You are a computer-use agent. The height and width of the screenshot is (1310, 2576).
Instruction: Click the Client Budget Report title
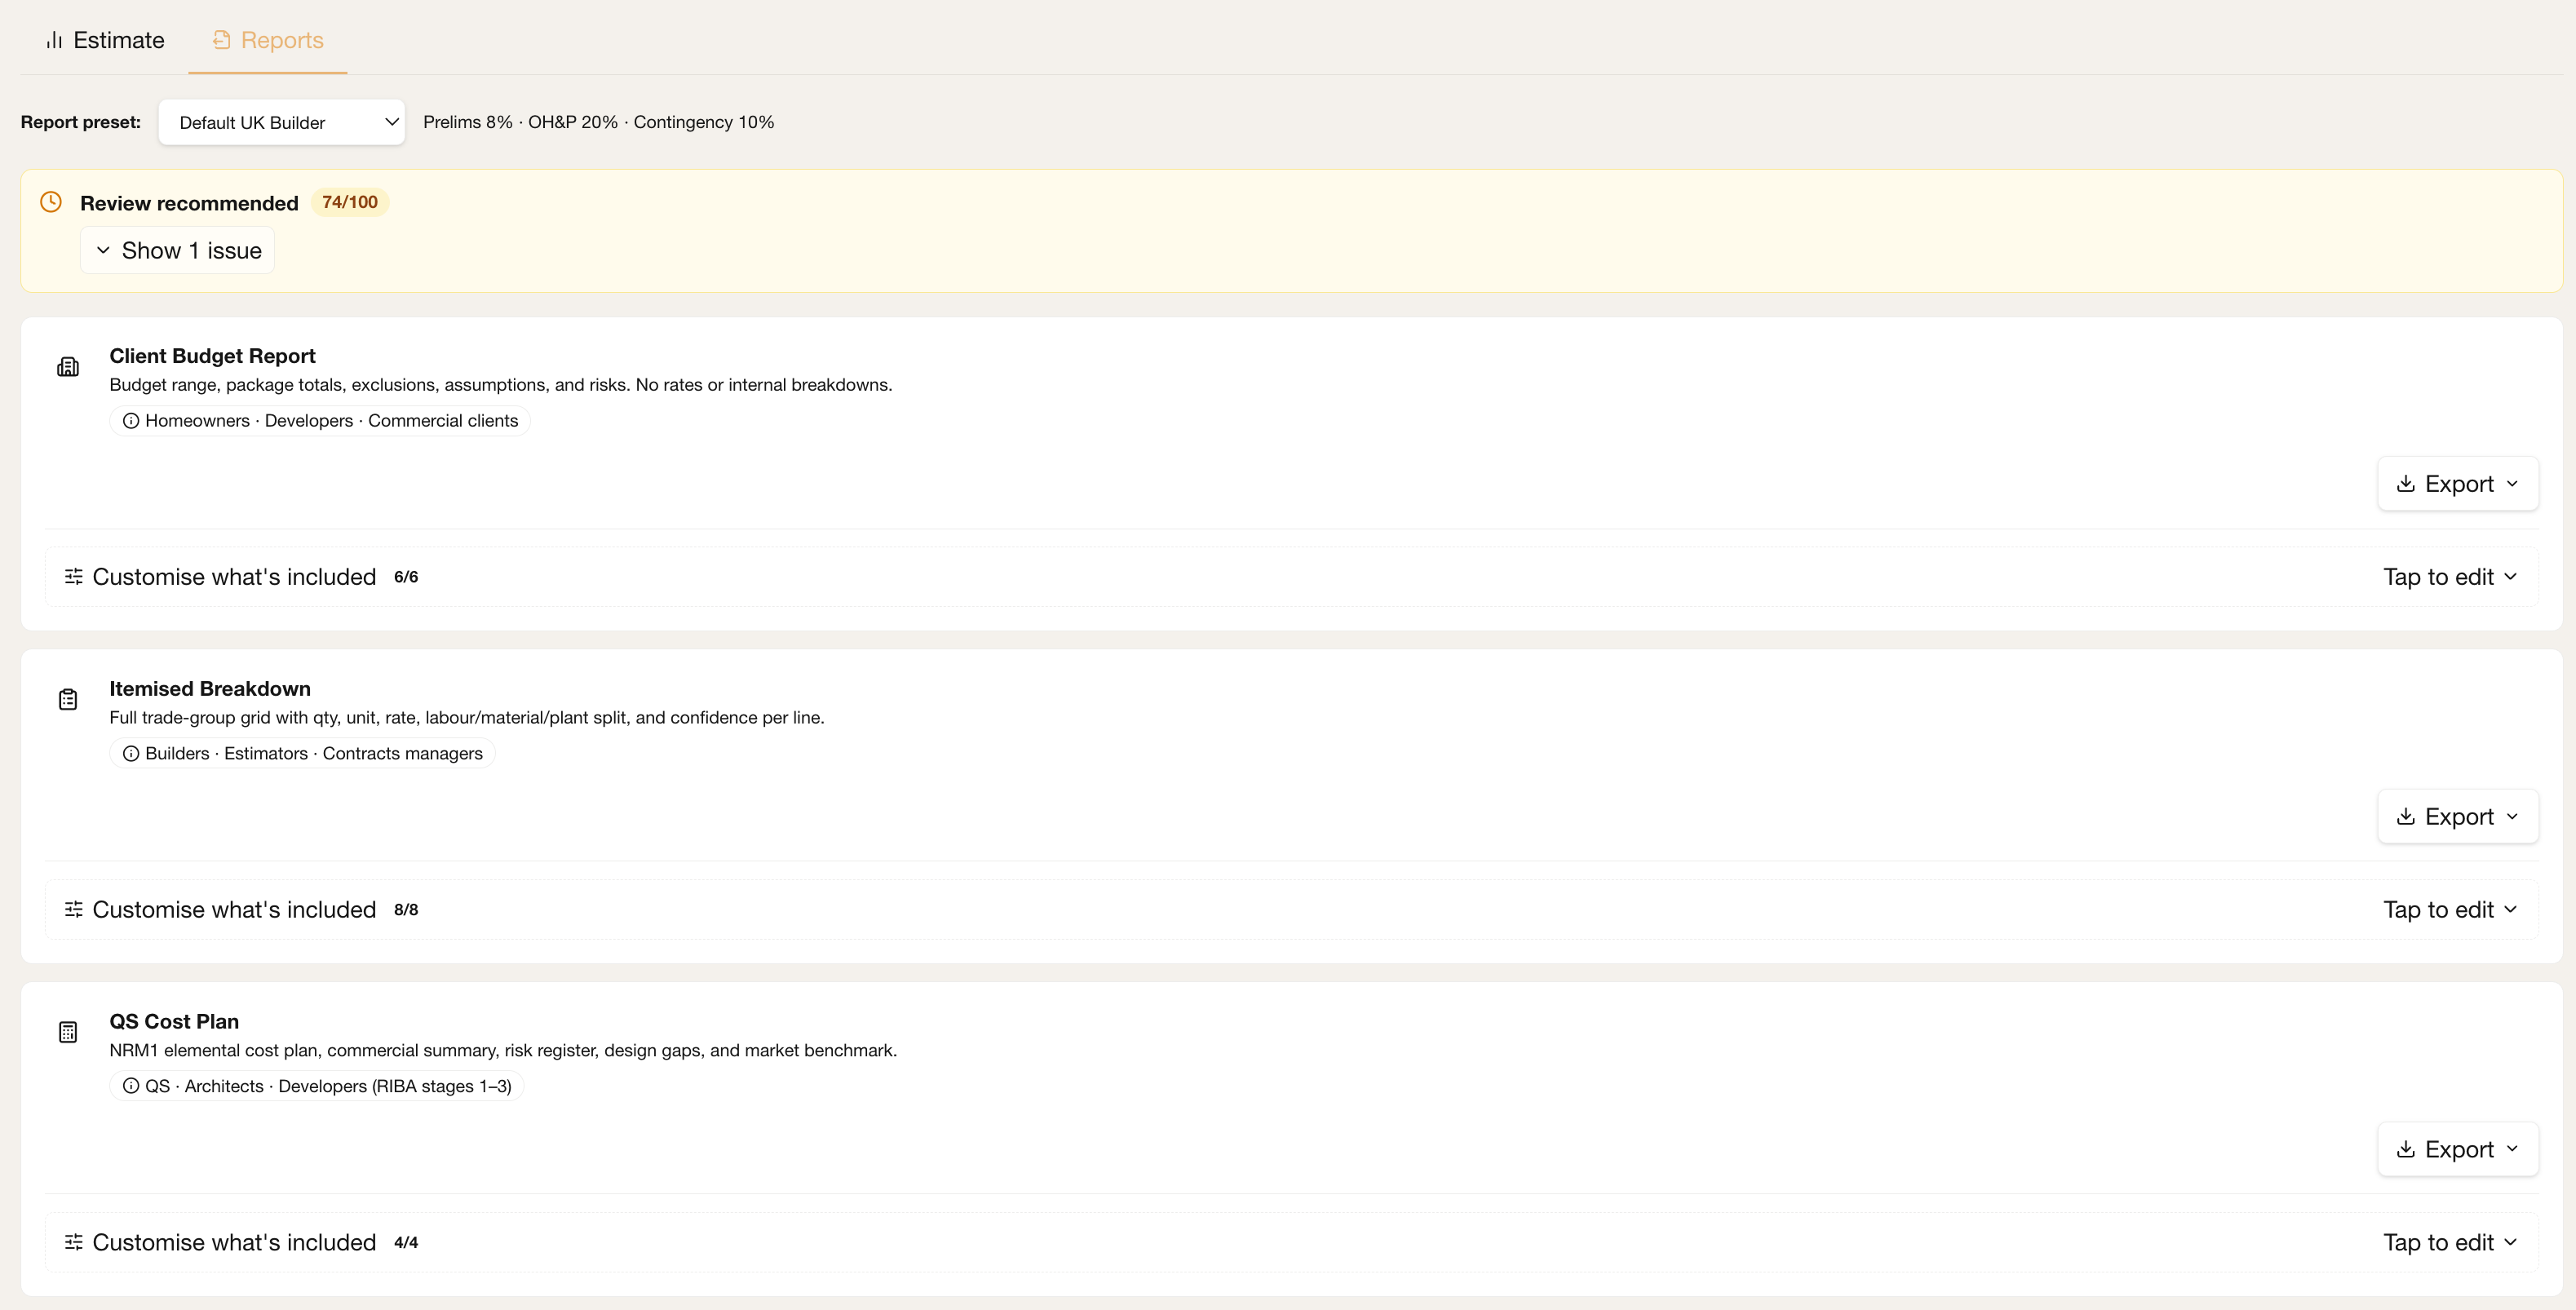[x=212, y=356]
